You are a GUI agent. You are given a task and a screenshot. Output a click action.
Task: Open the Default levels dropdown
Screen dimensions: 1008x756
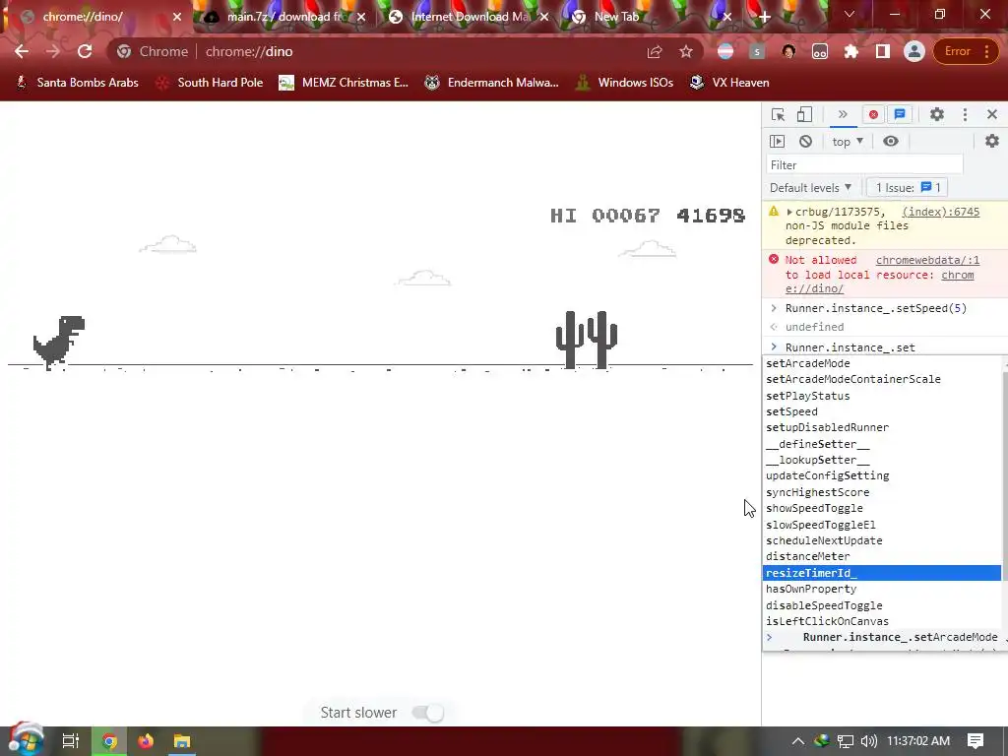pos(810,188)
